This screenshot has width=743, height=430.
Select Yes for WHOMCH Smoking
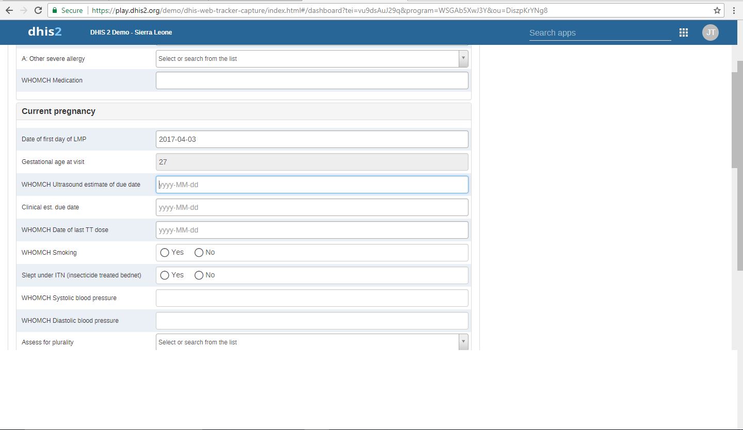pyautogui.click(x=165, y=253)
